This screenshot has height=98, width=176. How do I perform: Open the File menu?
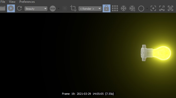click(x=3, y=2)
